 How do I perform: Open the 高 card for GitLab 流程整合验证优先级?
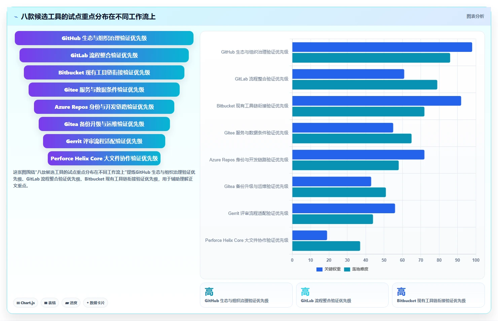pos(342,295)
